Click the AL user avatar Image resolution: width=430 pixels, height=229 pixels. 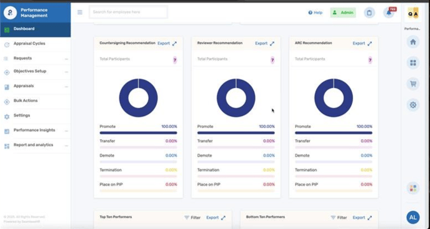(413, 218)
